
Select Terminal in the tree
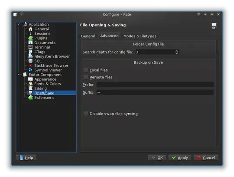pos(42,47)
